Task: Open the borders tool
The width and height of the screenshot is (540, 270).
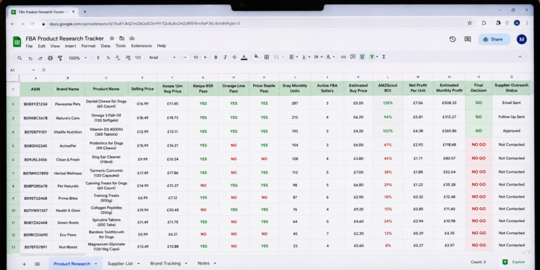Action: coord(267,57)
